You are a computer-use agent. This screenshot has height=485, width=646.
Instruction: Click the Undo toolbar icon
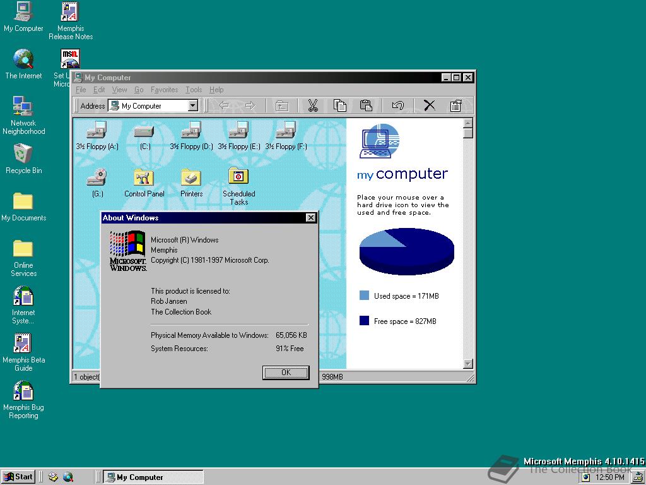[398, 105]
